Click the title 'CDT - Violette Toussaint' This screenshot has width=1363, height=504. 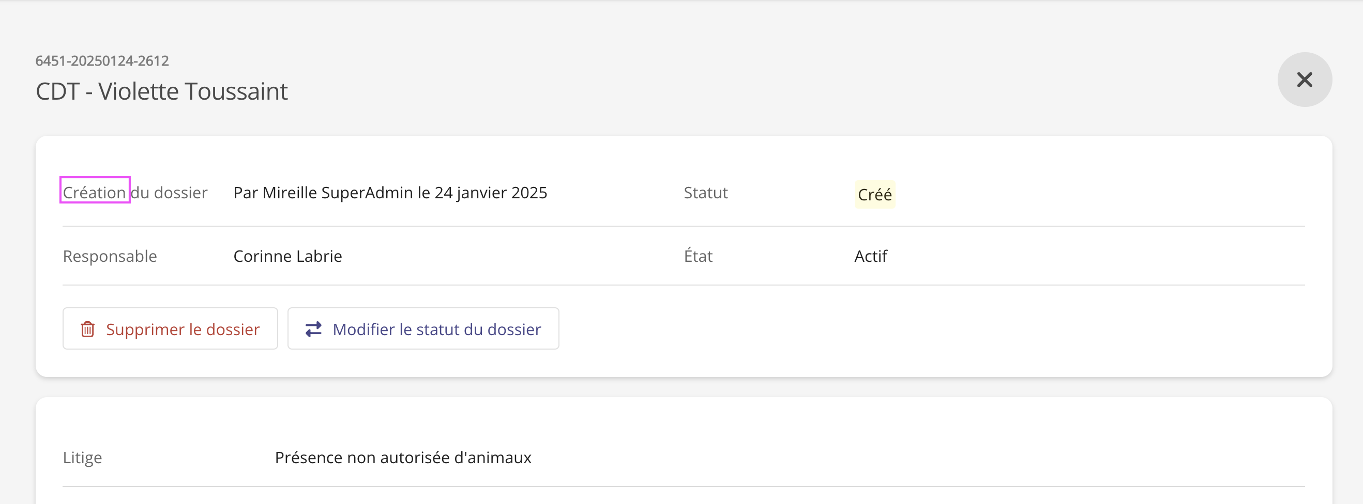click(x=161, y=91)
